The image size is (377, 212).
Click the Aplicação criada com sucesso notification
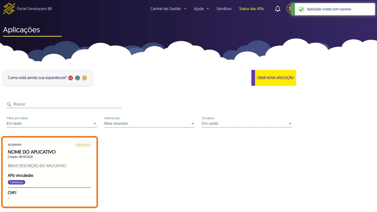[x=333, y=9]
